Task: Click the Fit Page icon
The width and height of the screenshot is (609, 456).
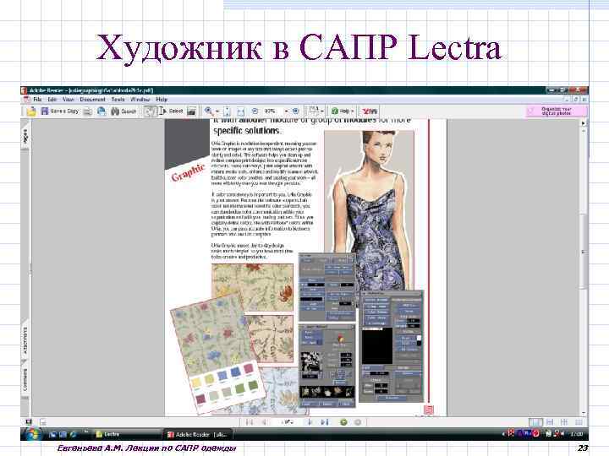Action: tap(228, 111)
